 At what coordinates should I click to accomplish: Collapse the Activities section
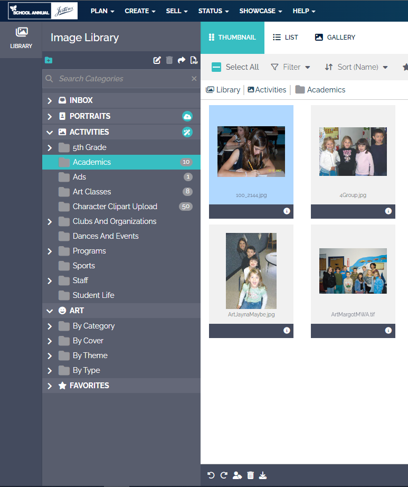(50, 132)
